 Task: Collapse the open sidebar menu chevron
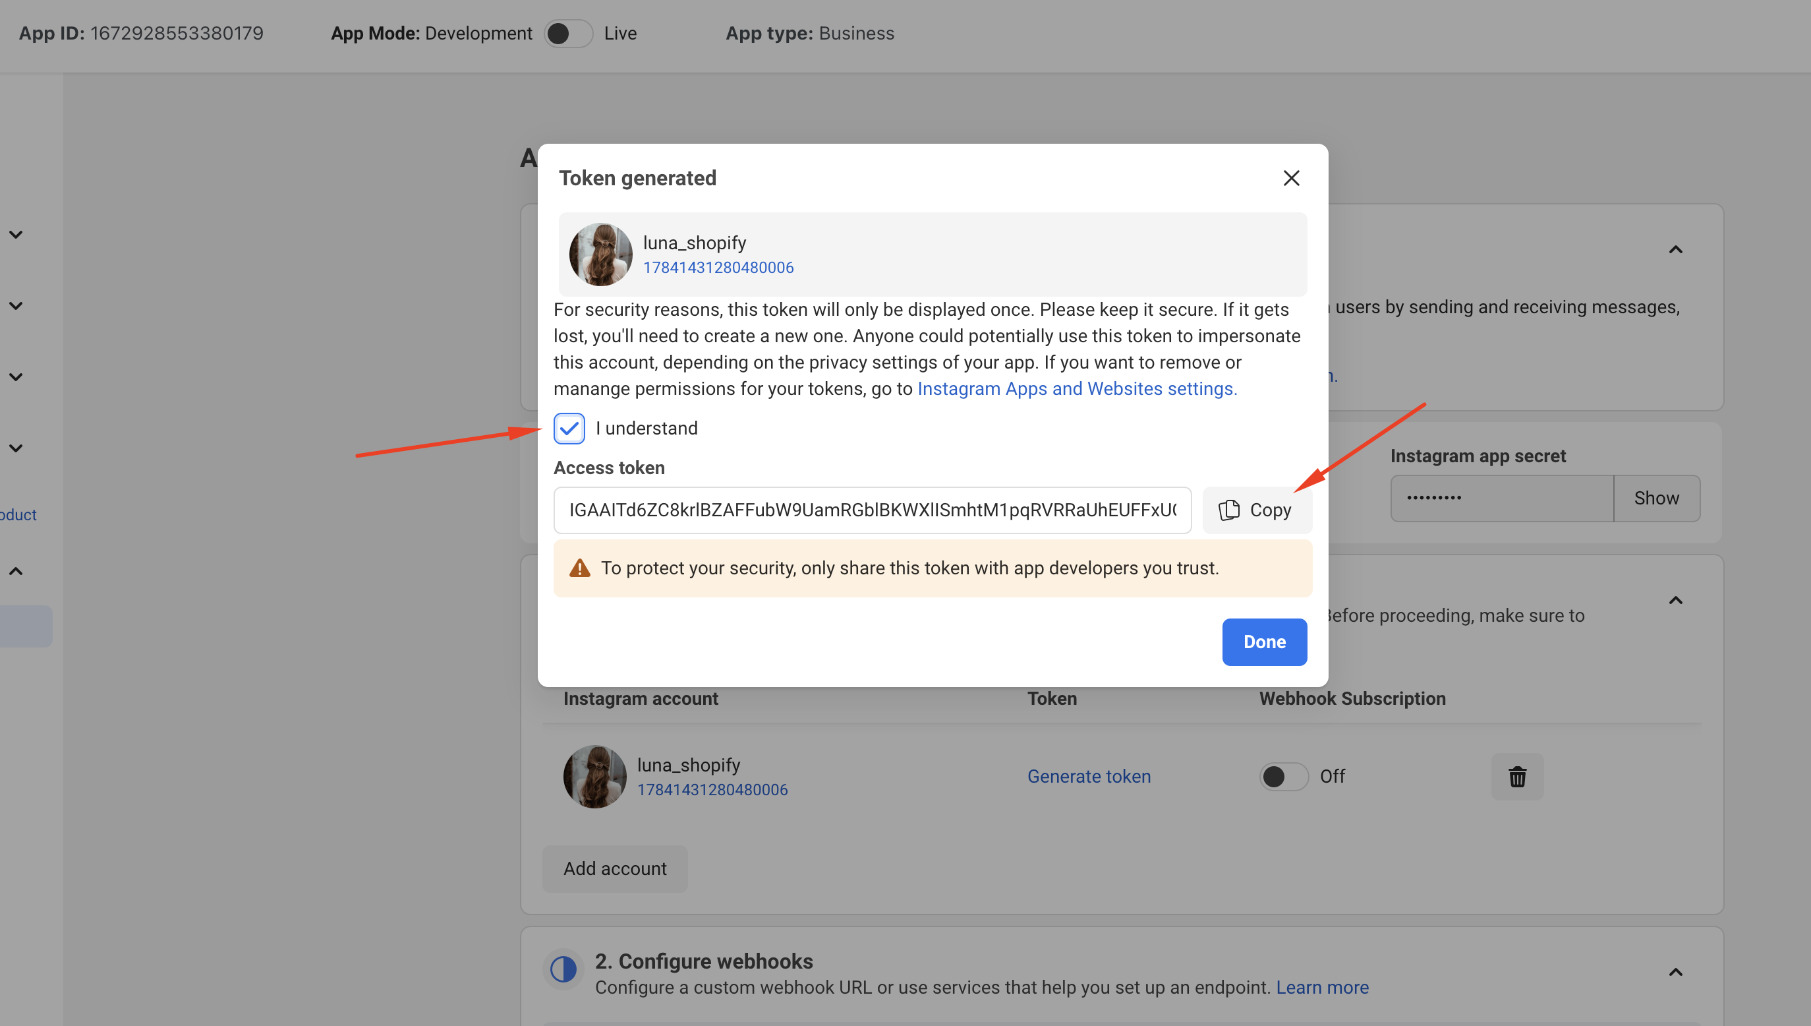coord(16,571)
